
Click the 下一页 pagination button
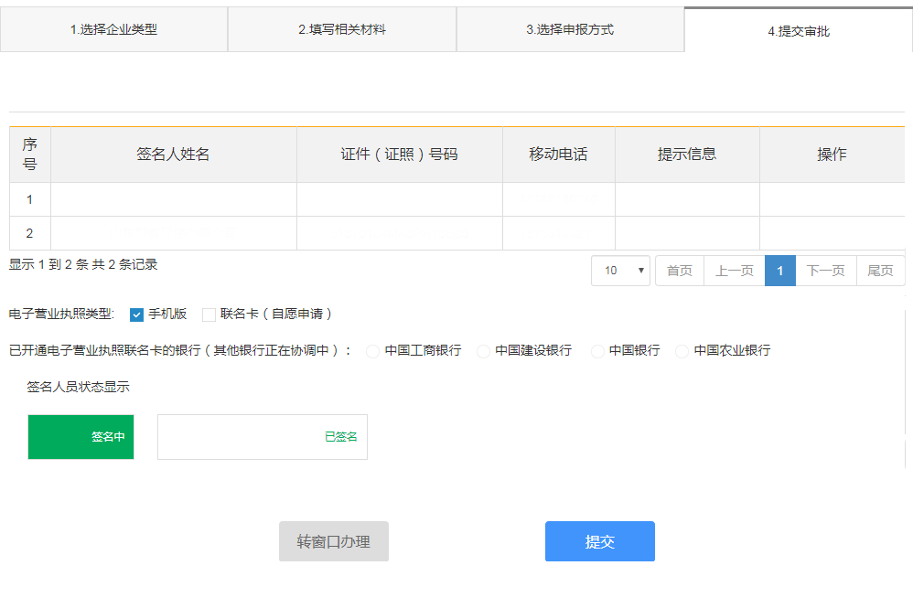coord(826,271)
